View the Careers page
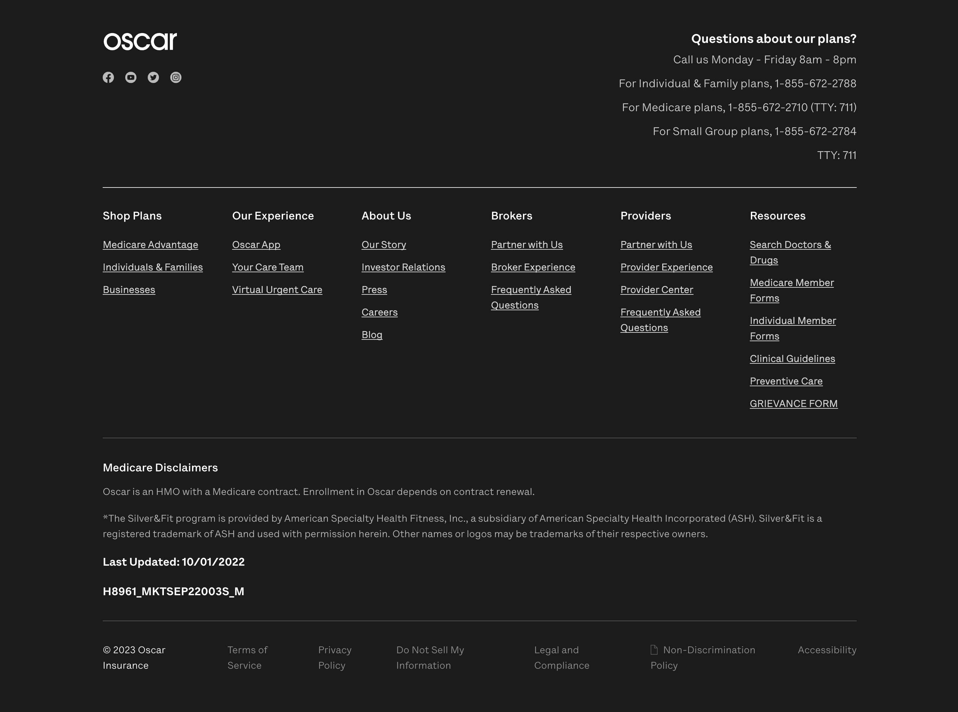 (379, 312)
